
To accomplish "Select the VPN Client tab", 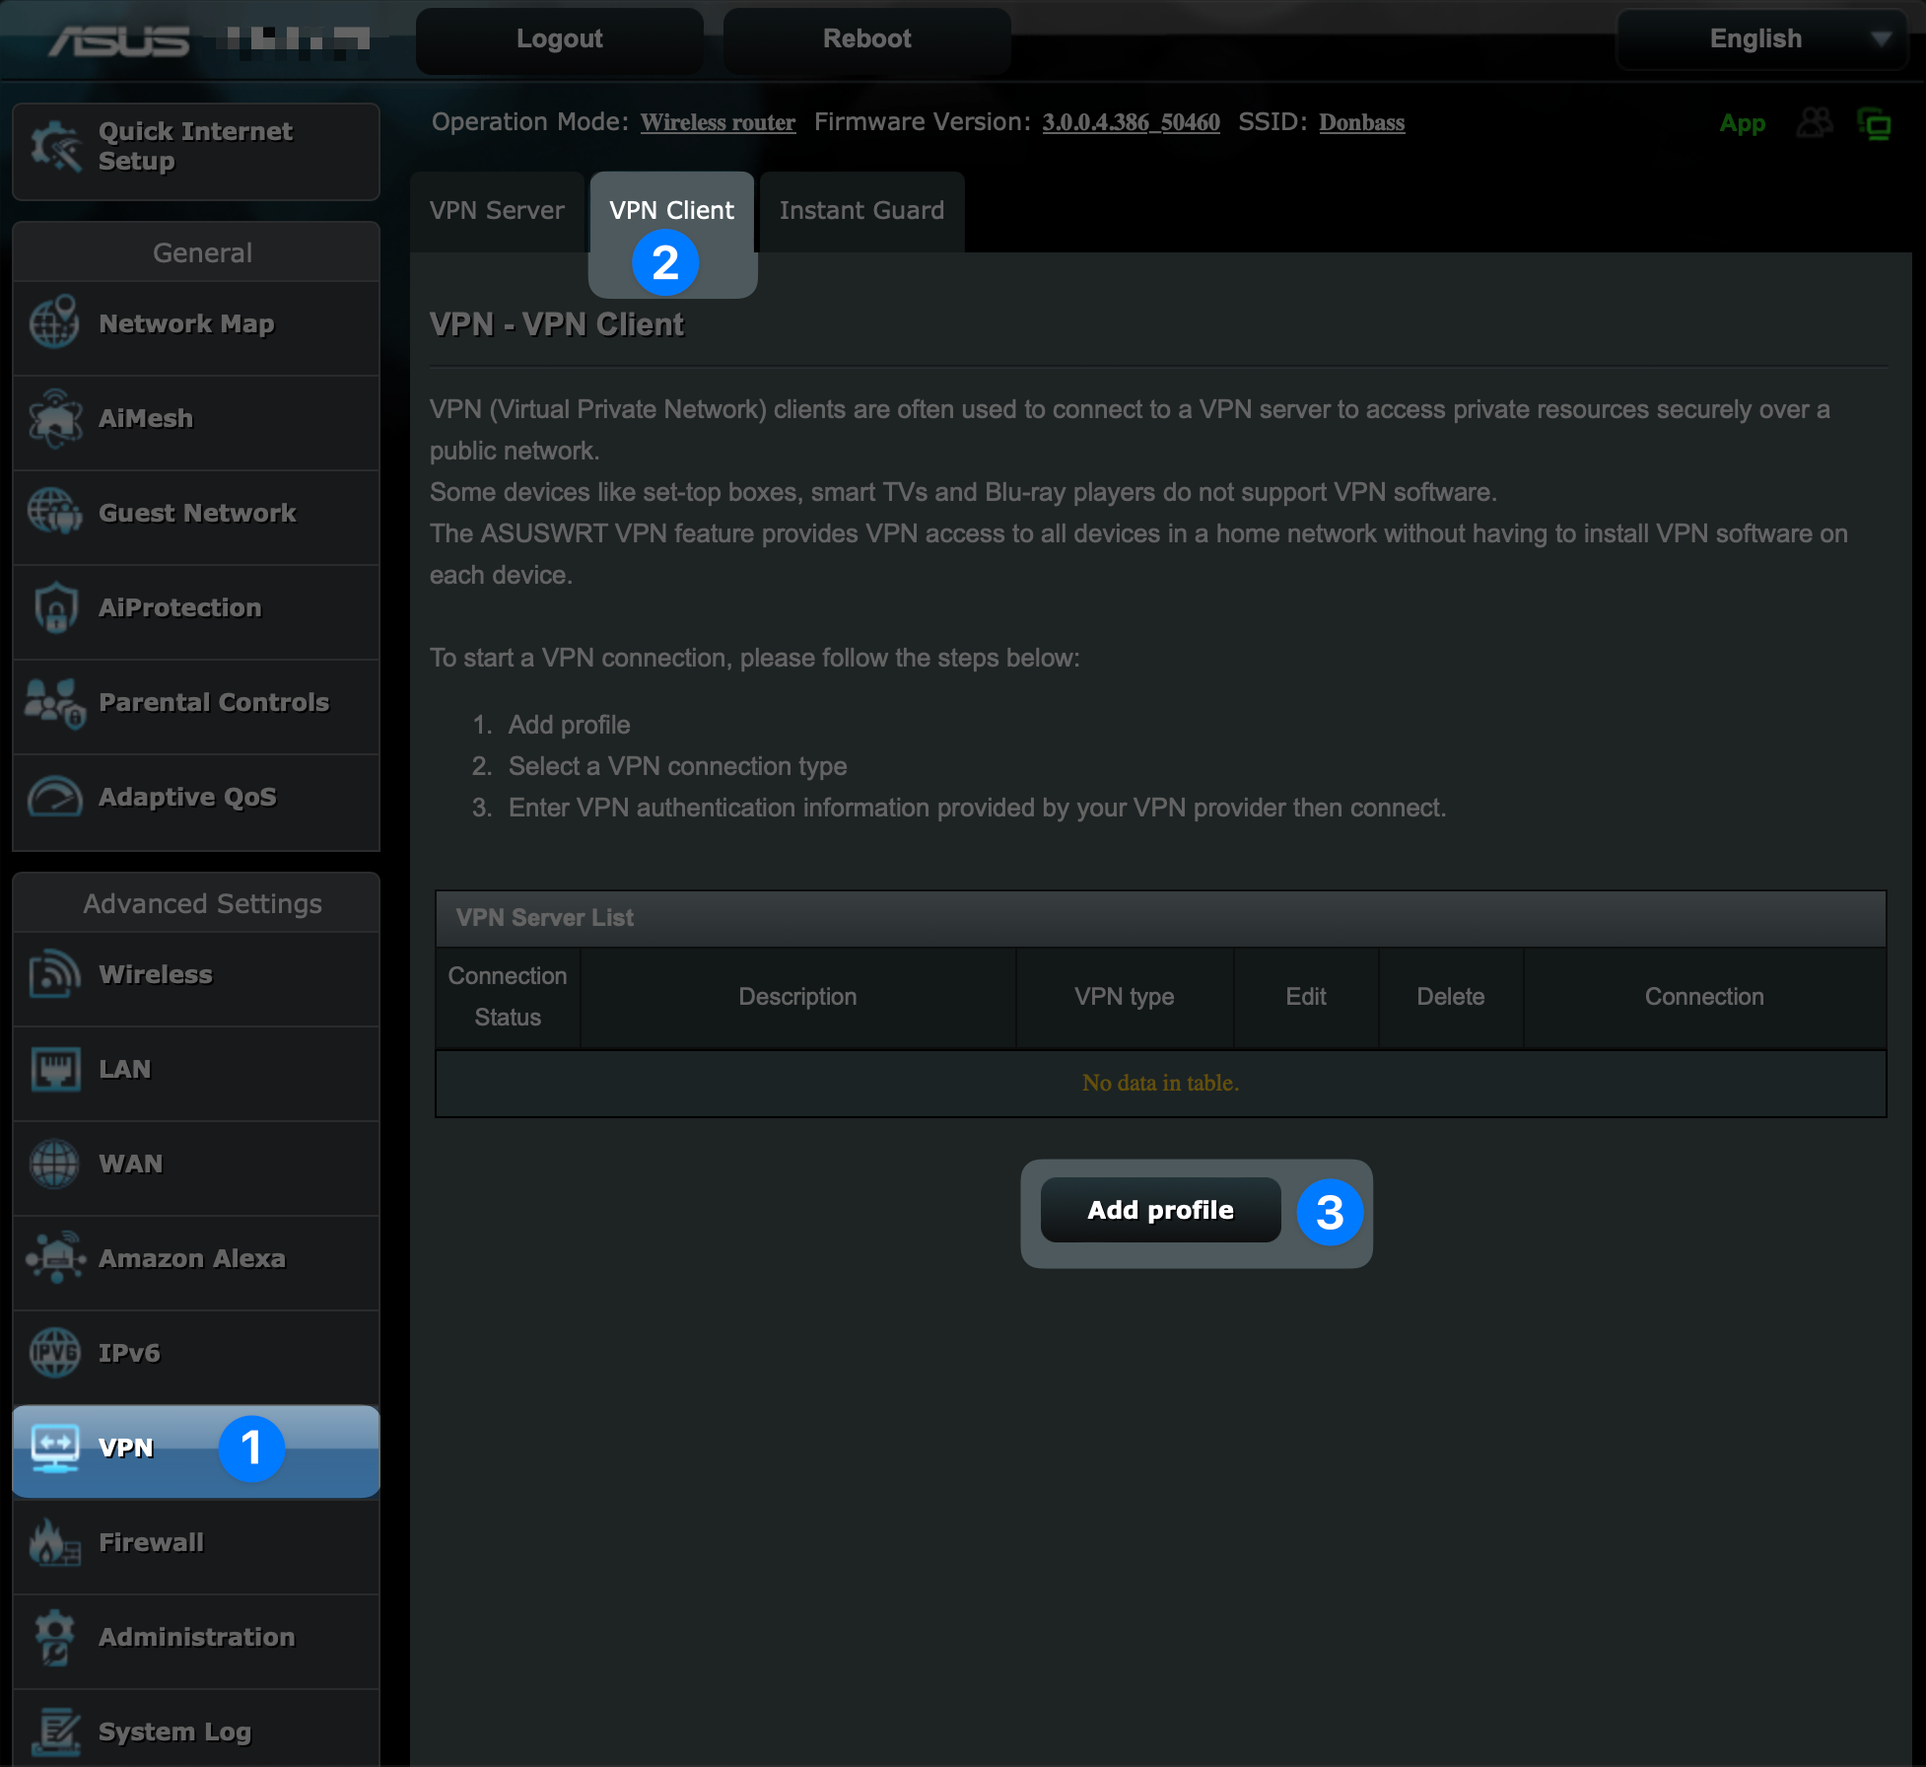I will pyautogui.click(x=671, y=211).
